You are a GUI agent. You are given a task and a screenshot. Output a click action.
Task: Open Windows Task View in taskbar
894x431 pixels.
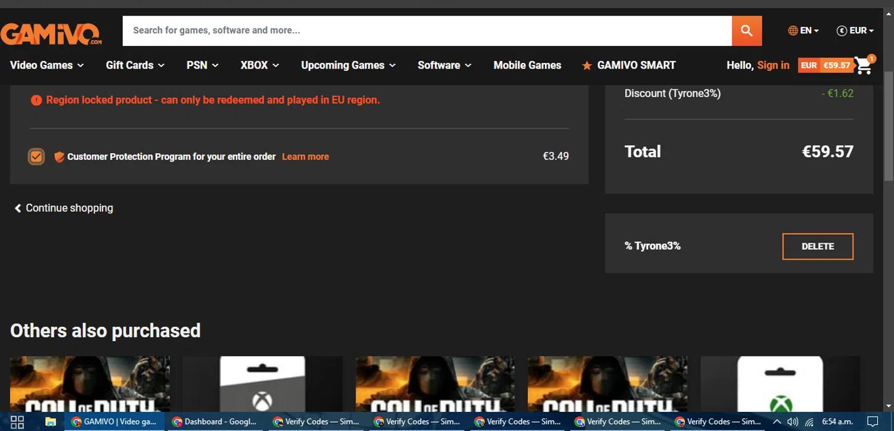coord(17,422)
